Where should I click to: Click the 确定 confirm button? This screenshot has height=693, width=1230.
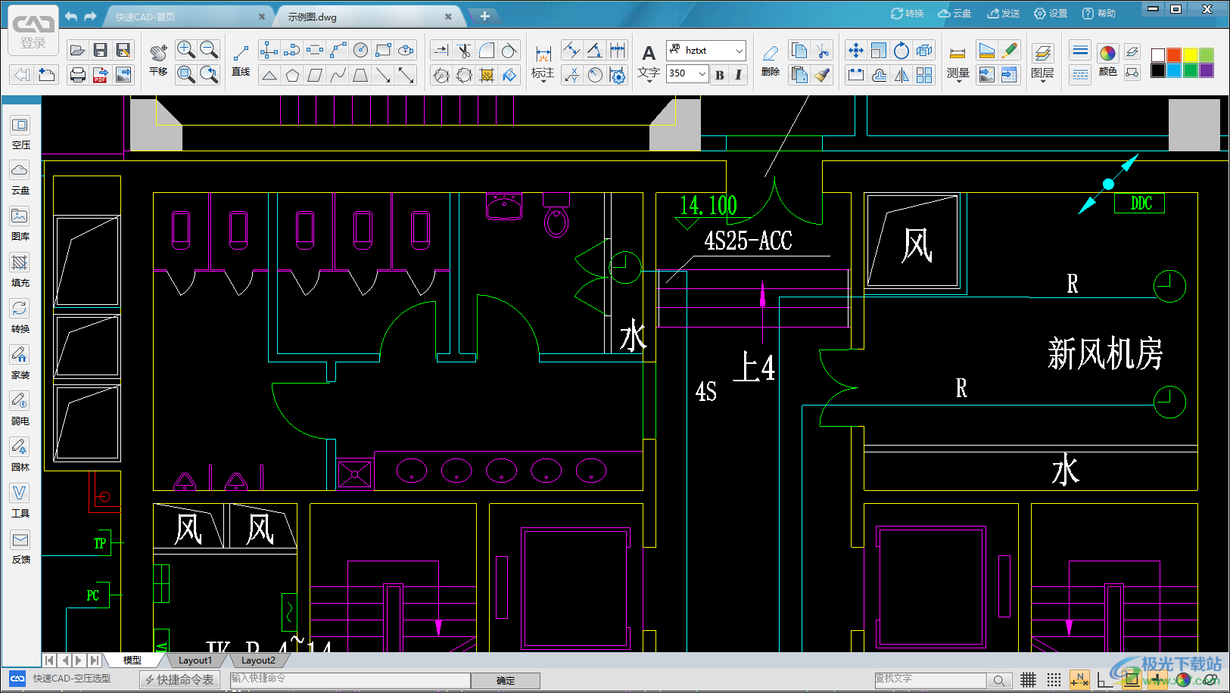(506, 681)
